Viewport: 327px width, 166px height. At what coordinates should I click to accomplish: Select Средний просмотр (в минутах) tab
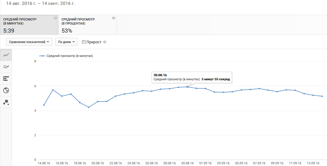[x=29, y=25]
